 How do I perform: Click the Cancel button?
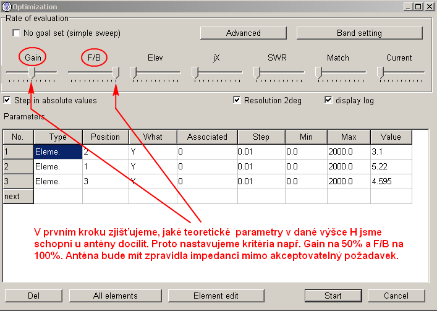[x=396, y=296]
